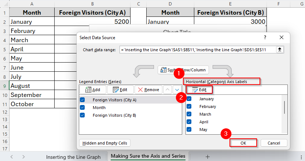This screenshot has width=305, height=161.
Task: Open sheet tab bar options dots
Action: (x=301, y=157)
